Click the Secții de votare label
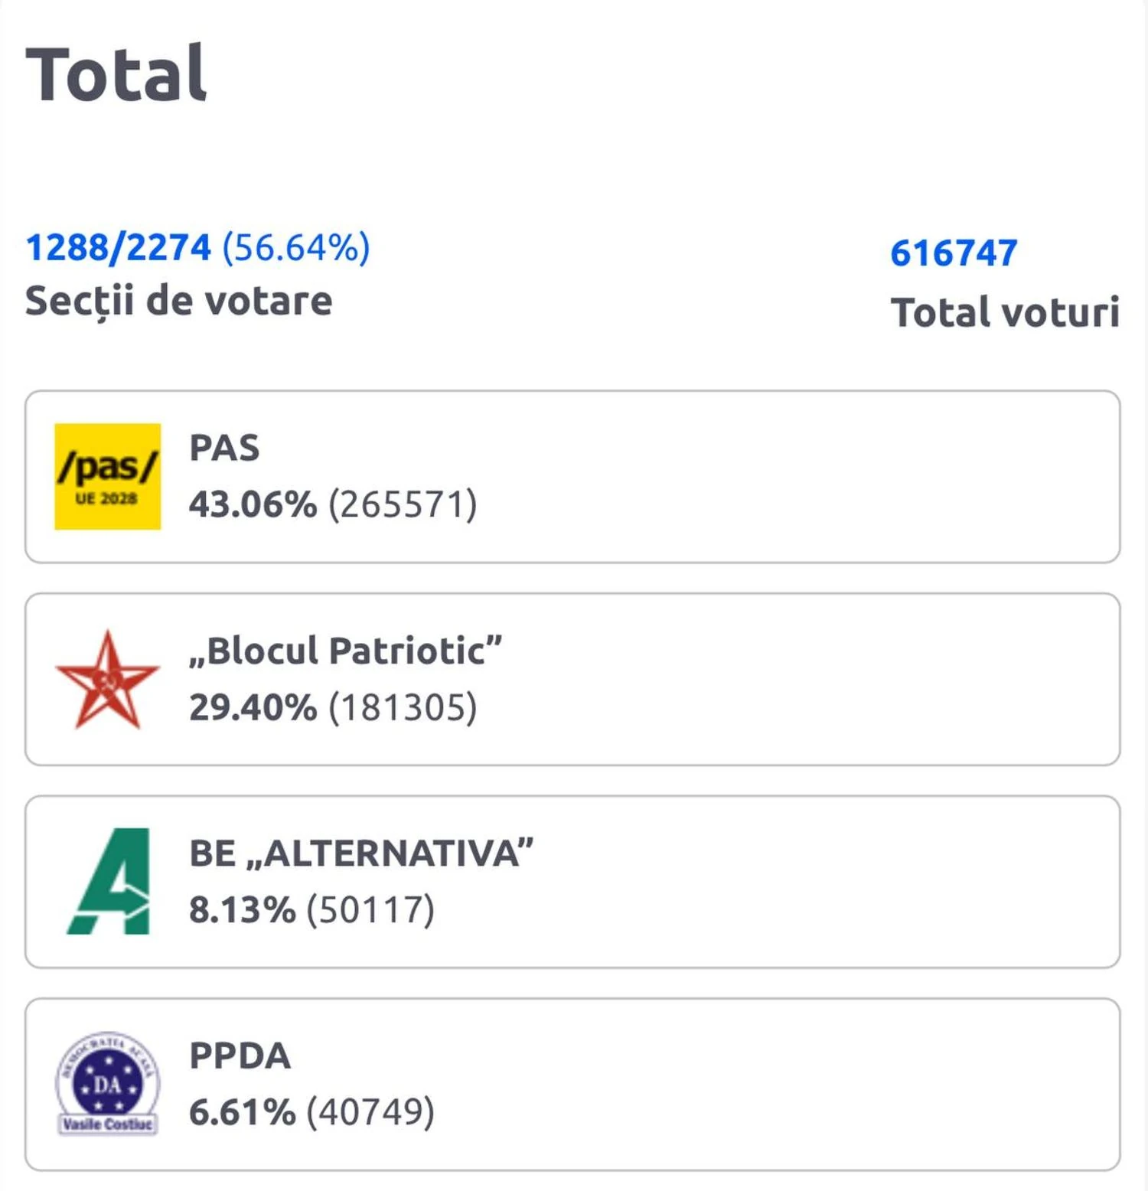The width and height of the screenshot is (1148, 1191). [x=178, y=300]
